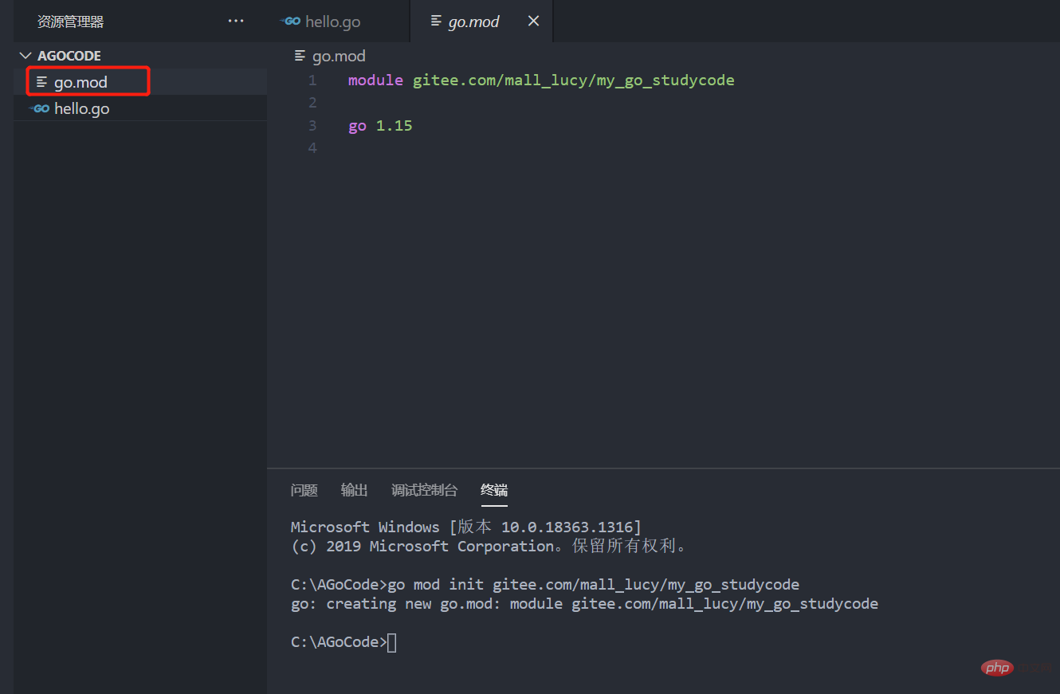Click line number 1 in the gutter

[312, 80]
